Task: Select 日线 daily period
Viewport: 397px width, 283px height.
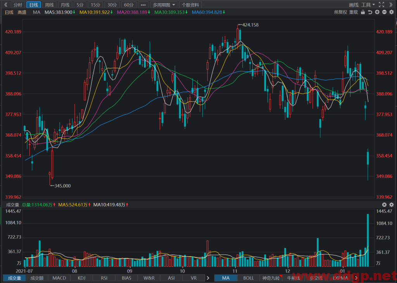Action: click(34, 5)
